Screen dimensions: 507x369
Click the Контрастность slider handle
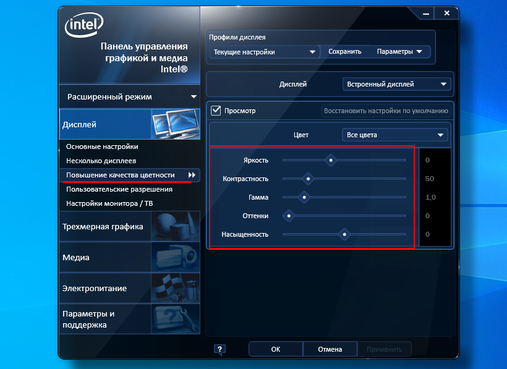(x=308, y=179)
